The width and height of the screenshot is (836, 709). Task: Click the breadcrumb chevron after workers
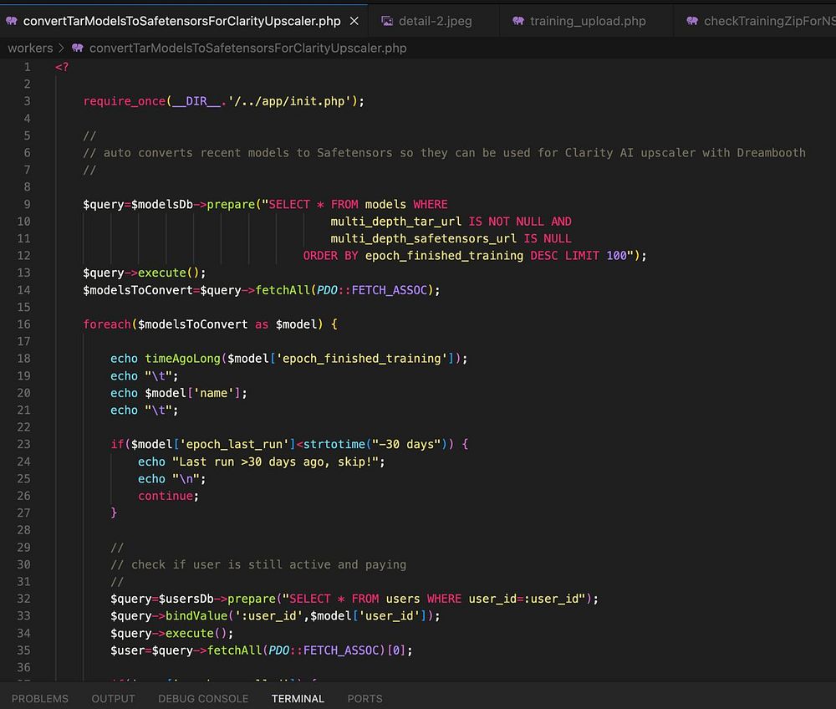61,48
